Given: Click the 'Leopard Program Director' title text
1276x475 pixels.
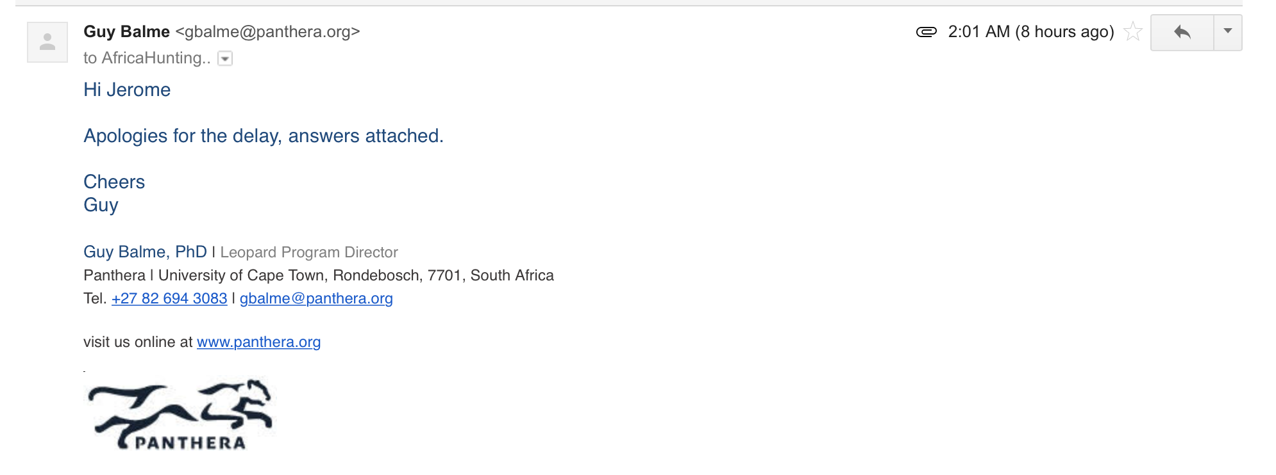Looking at the screenshot, I should (309, 252).
